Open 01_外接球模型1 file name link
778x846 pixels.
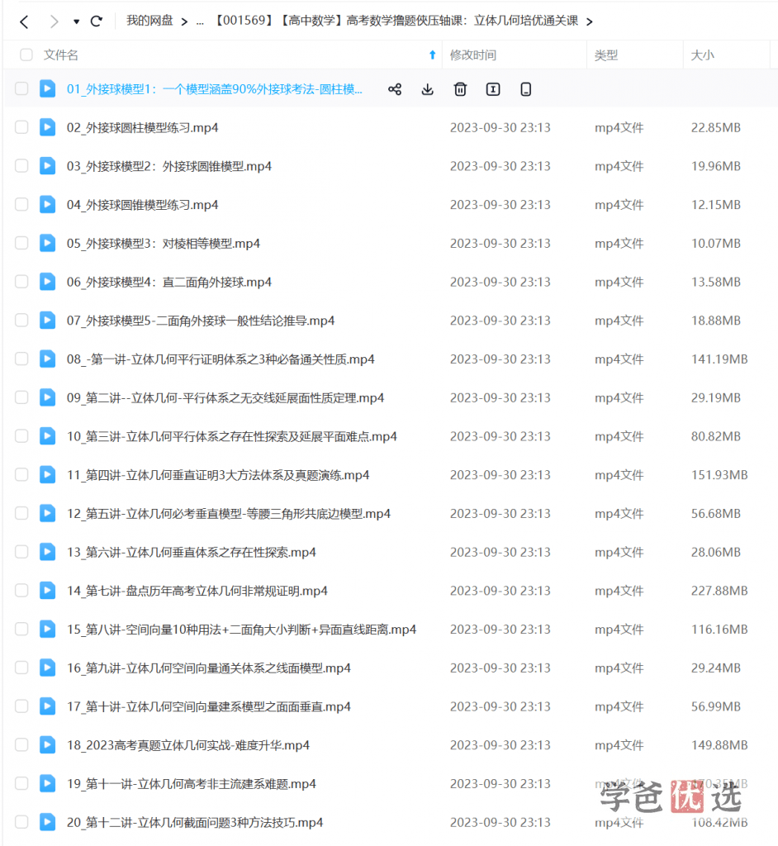point(214,89)
